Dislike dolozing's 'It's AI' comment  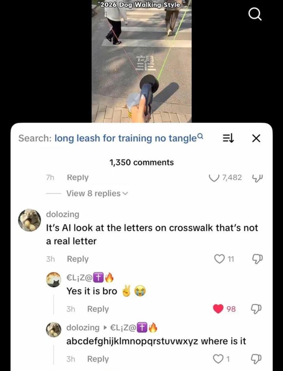pyautogui.click(x=257, y=259)
